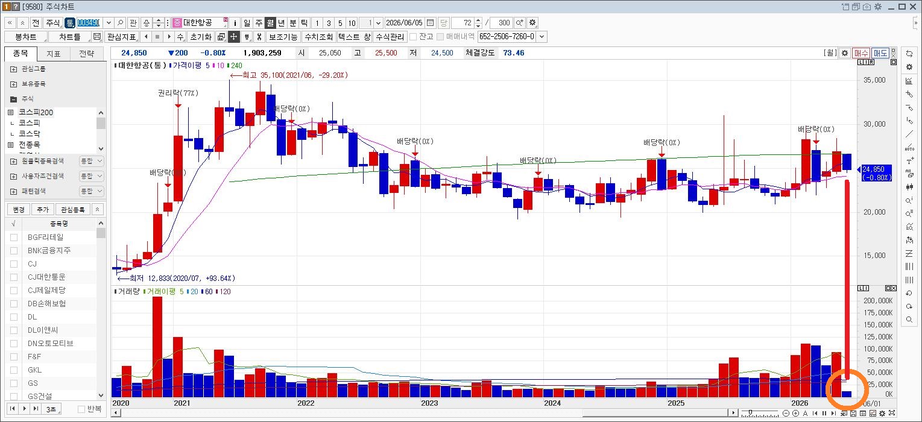
Task: Open the 사용자조건검색 통합 dropdown
Action: [x=92, y=176]
